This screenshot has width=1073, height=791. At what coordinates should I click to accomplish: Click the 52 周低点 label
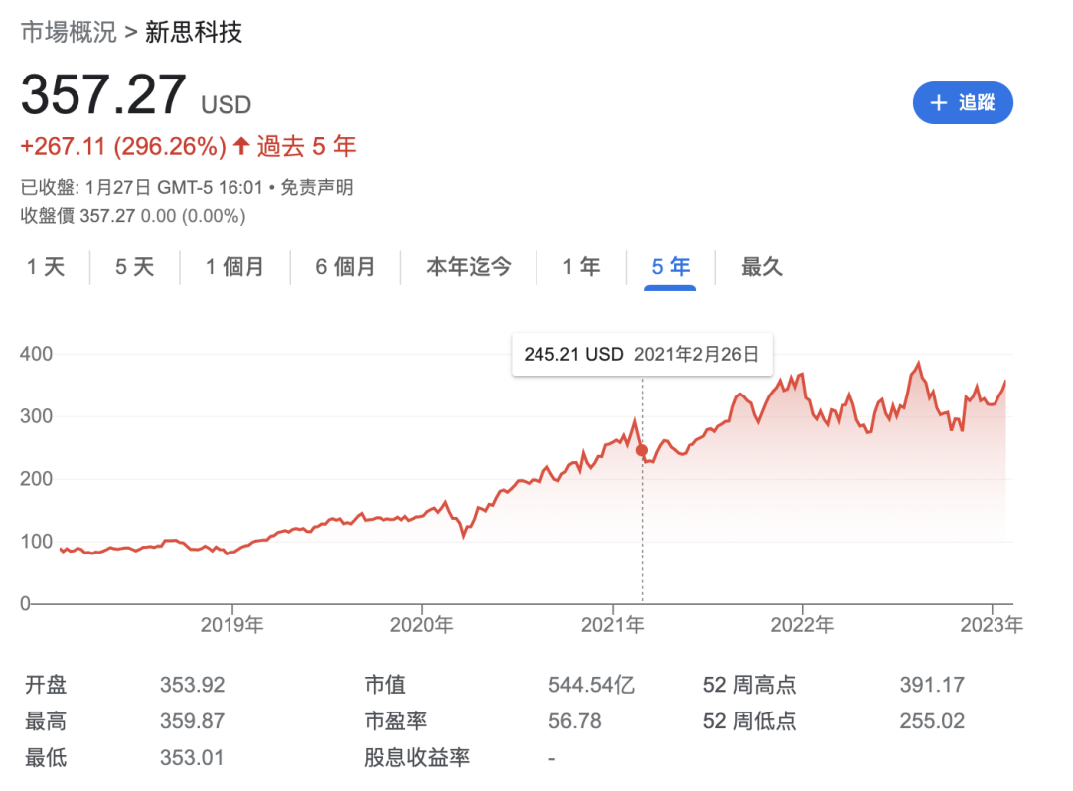750,721
